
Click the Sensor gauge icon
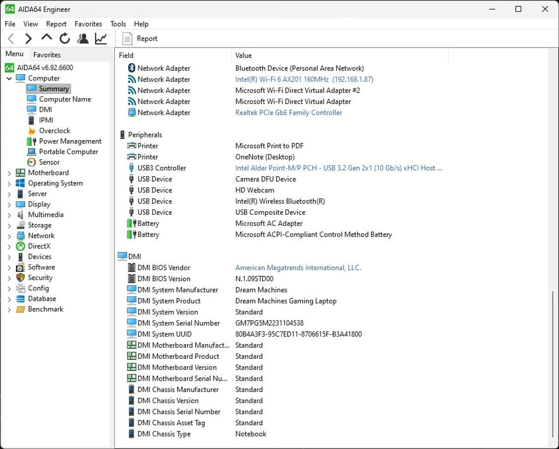pos(31,162)
